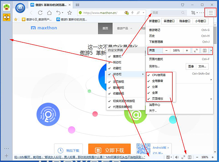The image size is (219, 162).
Task: Click the green security shield in address bar
Action: pyautogui.click(x=80, y=13)
